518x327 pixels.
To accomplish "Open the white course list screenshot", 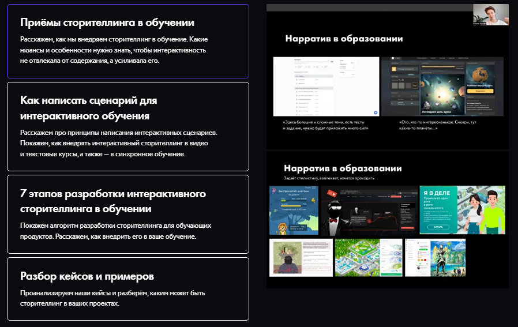I will (x=326, y=87).
